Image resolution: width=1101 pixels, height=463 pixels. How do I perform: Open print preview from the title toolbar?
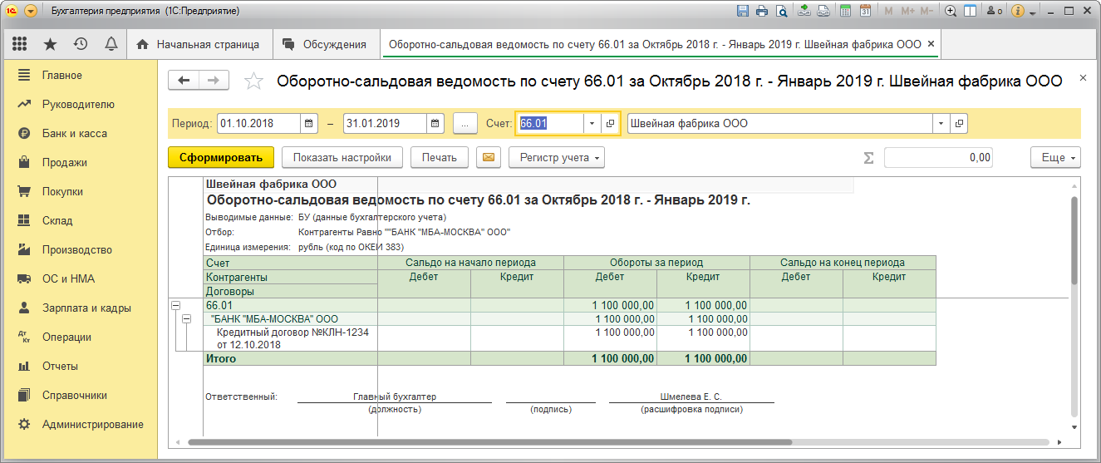coord(781,12)
